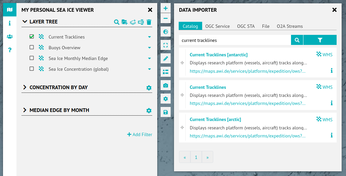This screenshot has height=176, width=346.
Task: Select the Catalog tab
Action: pos(190,26)
